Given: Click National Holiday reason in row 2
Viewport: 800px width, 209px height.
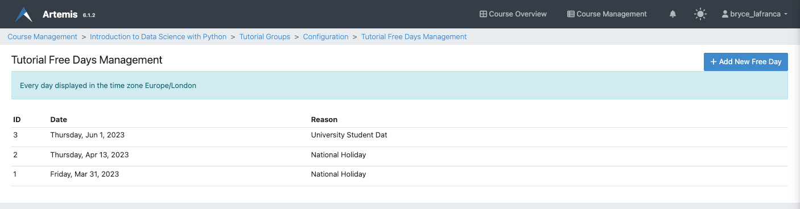Looking at the screenshot, I should [339, 155].
